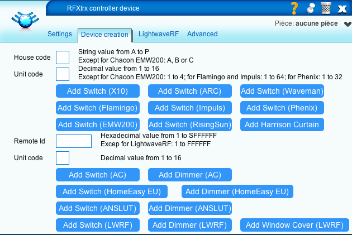Focus the Remote Id input field

74,141
